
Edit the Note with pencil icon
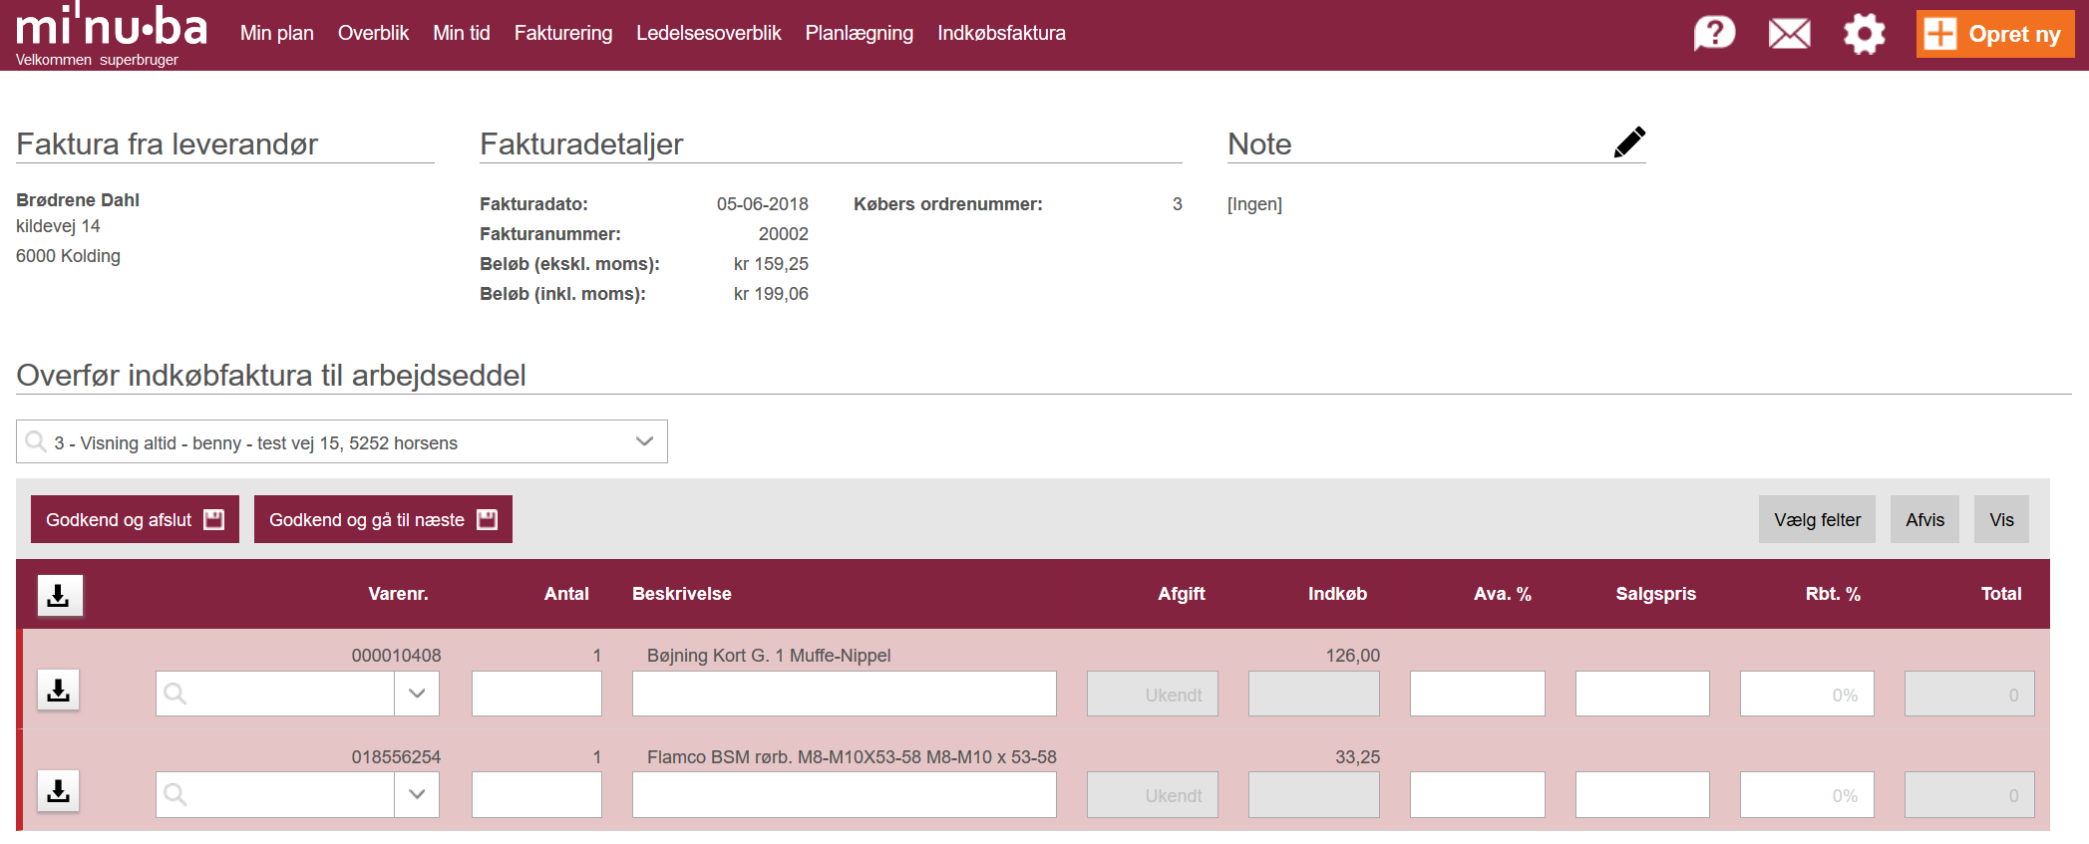[x=1629, y=142]
